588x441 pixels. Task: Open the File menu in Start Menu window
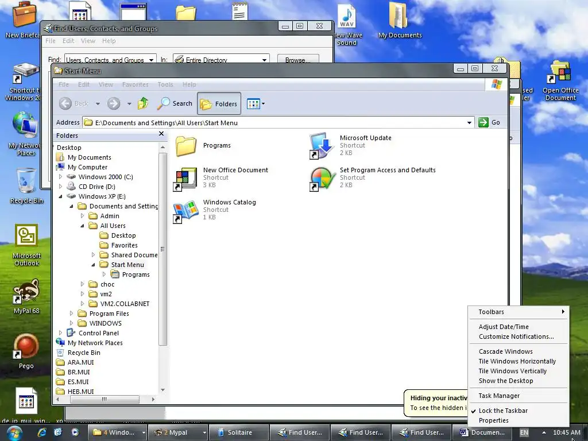coord(64,84)
